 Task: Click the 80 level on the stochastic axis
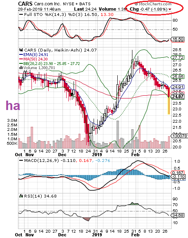coord(175,20)
